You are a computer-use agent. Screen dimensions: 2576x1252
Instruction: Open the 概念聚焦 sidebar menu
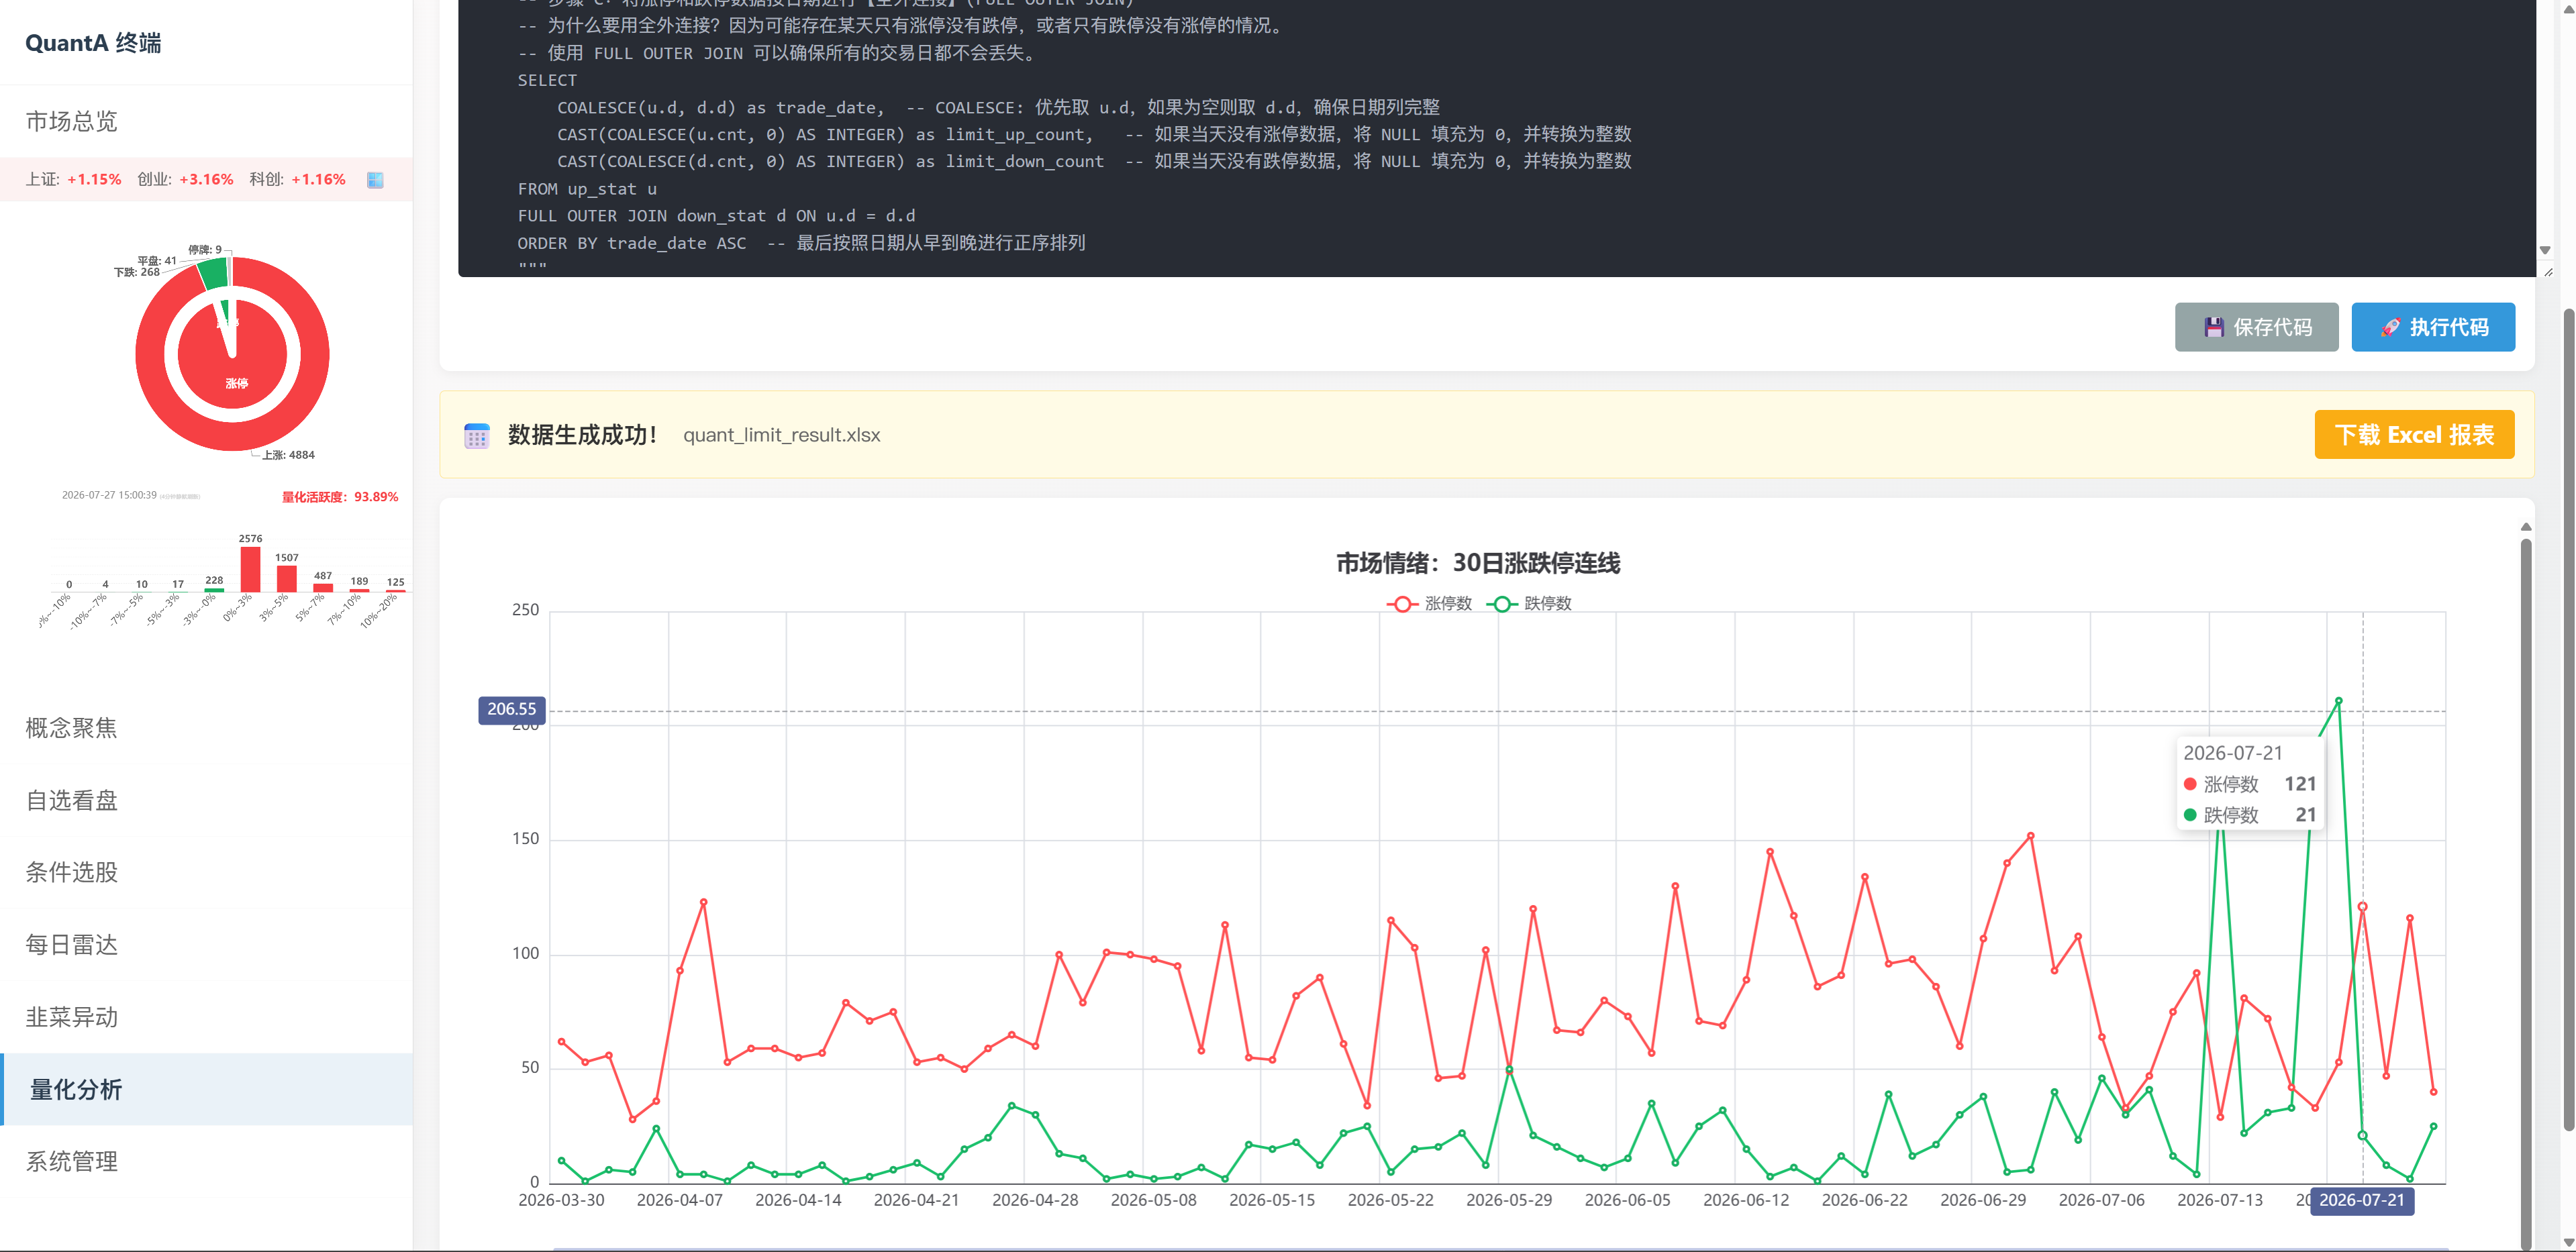(71, 727)
